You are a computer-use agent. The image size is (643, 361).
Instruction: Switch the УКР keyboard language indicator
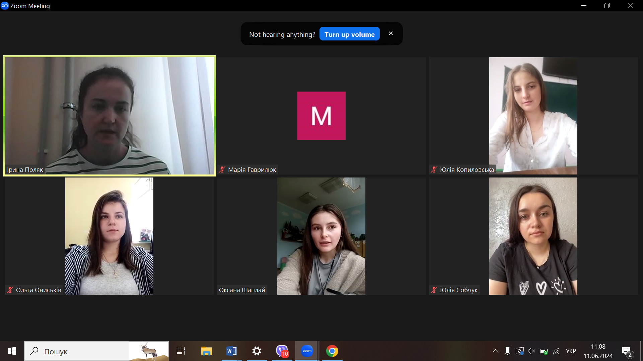pyautogui.click(x=571, y=351)
